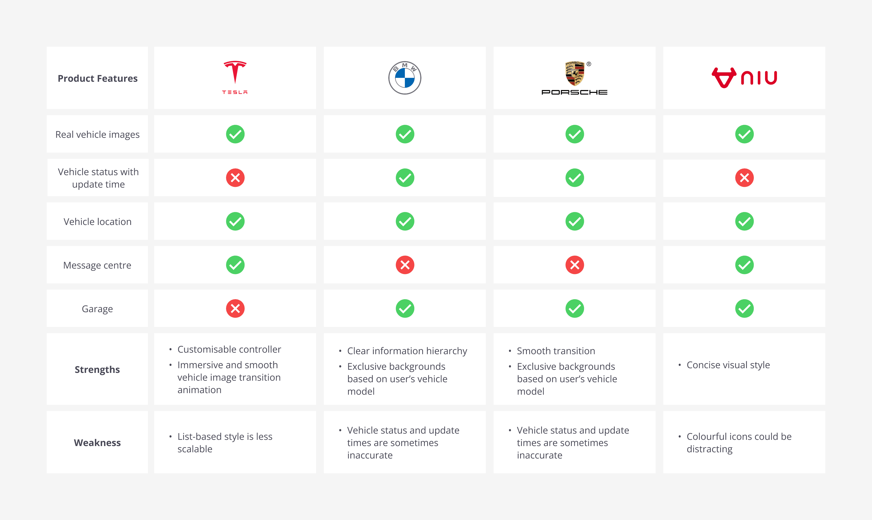Click Tesla's Customisable controller strength text
Viewport: 872px width, 520px height.
(x=229, y=349)
